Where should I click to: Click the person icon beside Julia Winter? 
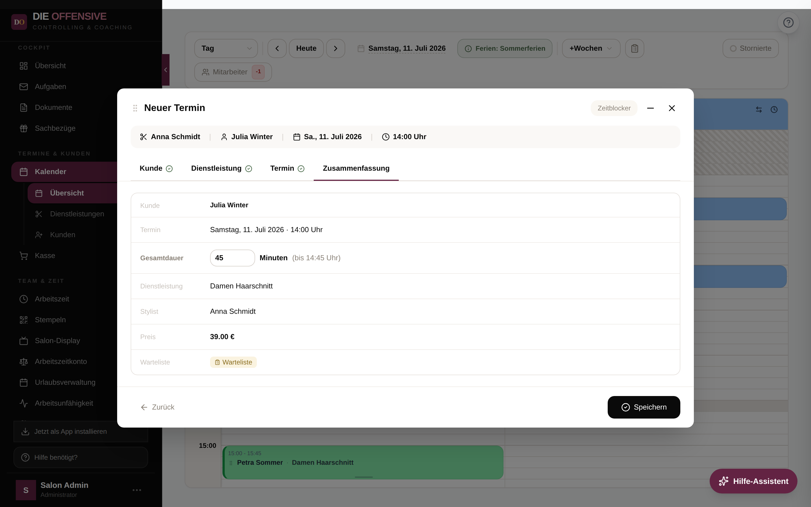224,137
